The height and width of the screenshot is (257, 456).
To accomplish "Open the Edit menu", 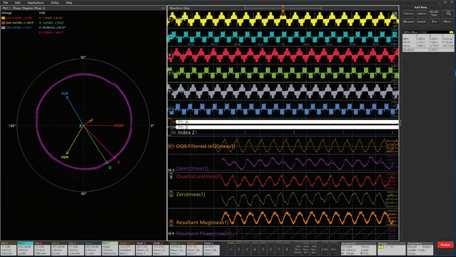I will click(x=18, y=3).
